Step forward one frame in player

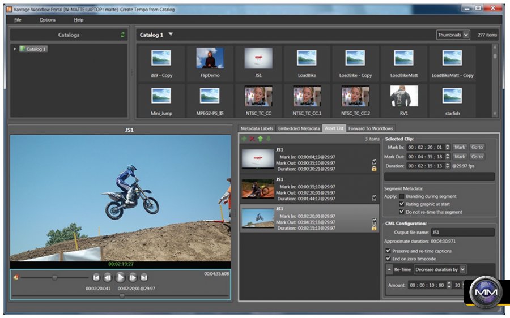pos(133,277)
